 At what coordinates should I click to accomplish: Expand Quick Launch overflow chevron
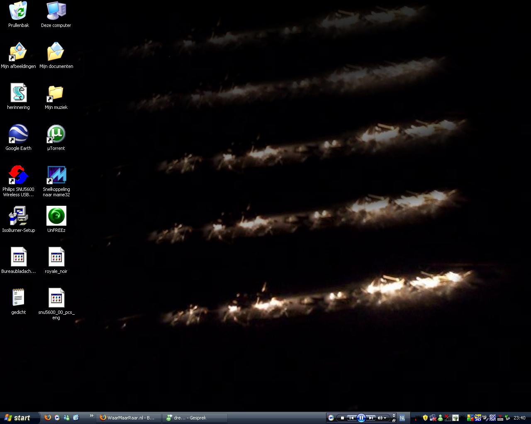point(91,416)
